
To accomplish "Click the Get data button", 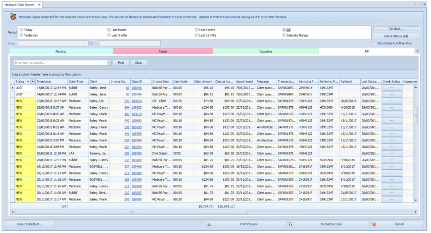I will (x=396, y=29).
